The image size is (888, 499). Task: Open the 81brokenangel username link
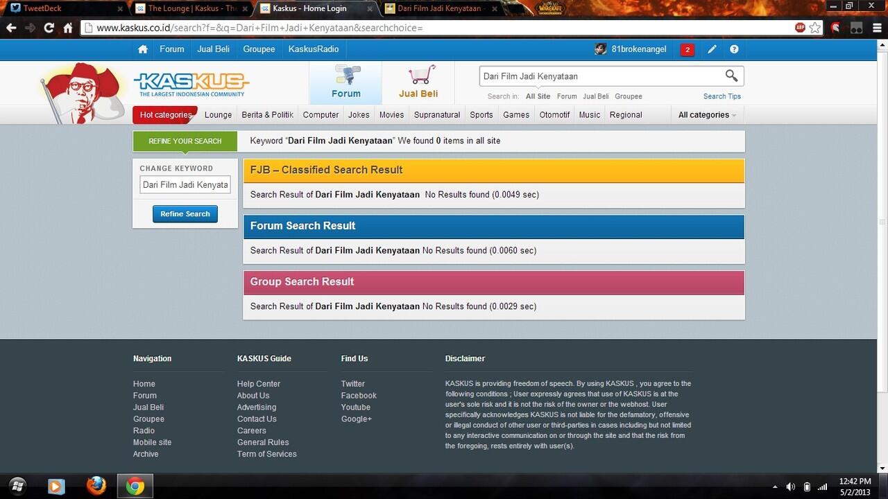(639, 49)
